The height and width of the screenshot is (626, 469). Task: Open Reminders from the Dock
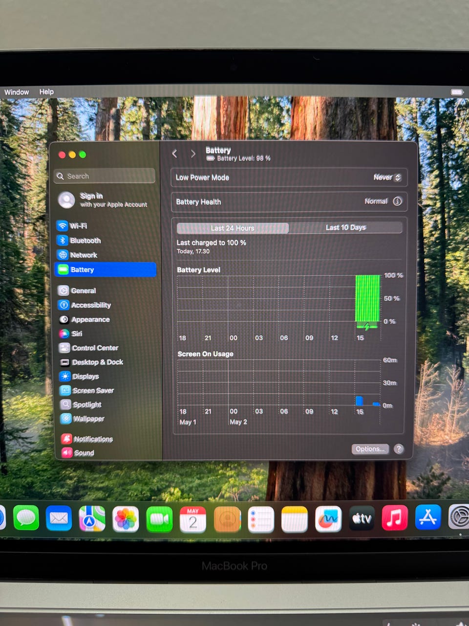click(x=261, y=519)
